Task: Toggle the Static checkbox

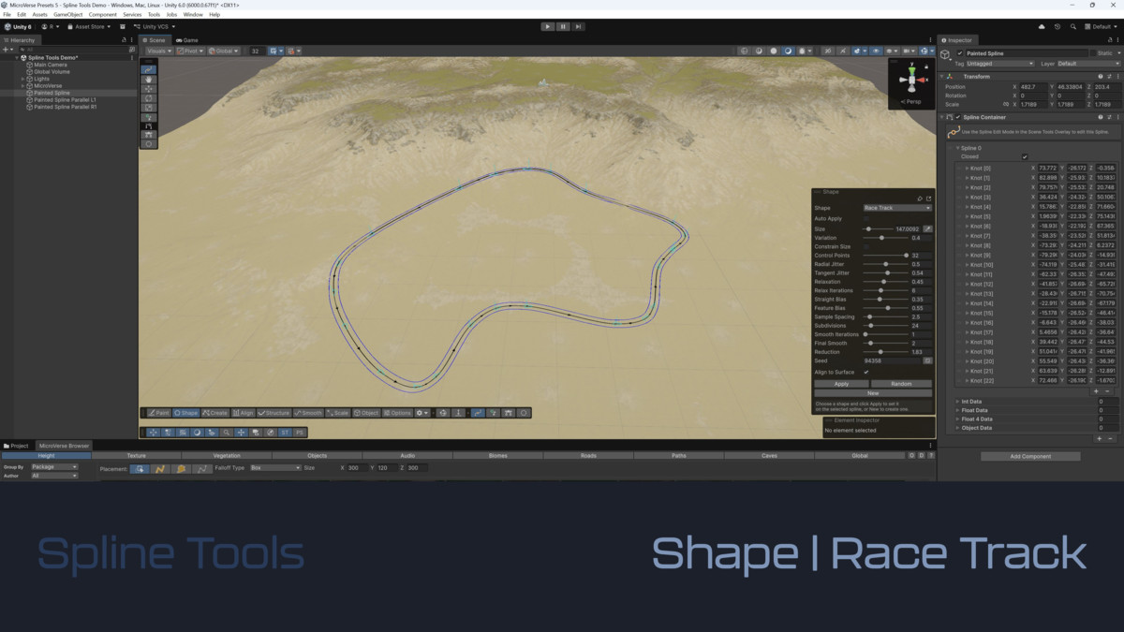Action: [1092, 53]
